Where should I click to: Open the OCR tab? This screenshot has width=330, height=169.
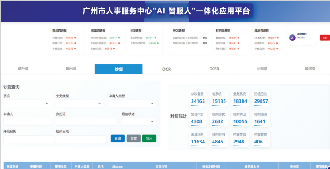pos(167,69)
